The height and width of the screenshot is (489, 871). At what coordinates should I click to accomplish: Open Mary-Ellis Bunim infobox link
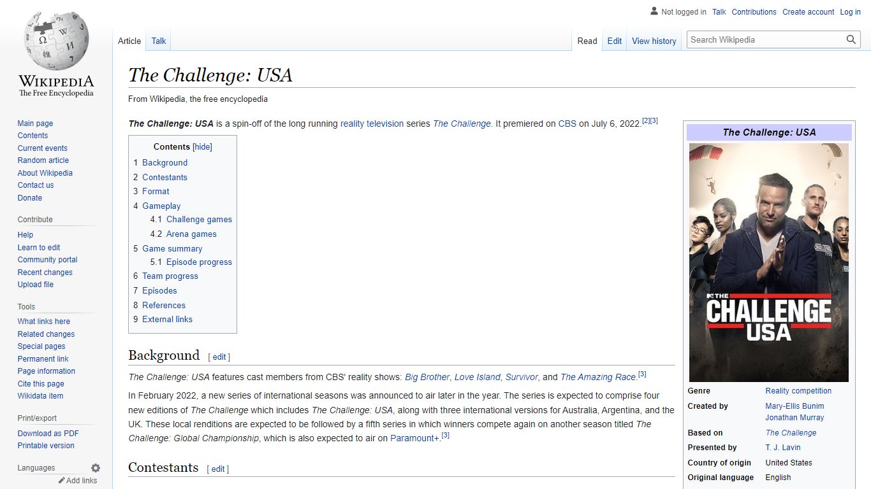(x=795, y=406)
